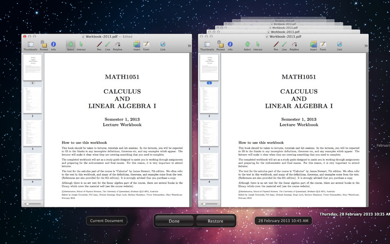Click the Restore button
Image resolution: width=390 pixels, height=244 pixels.
click(x=215, y=221)
